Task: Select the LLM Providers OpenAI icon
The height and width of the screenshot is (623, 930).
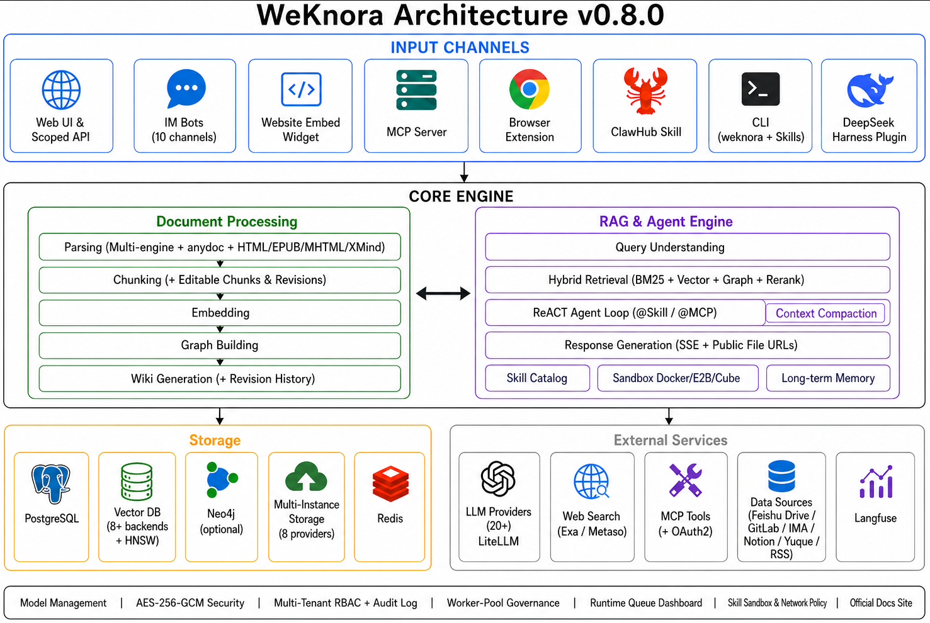Action: click(x=498, y=479)
